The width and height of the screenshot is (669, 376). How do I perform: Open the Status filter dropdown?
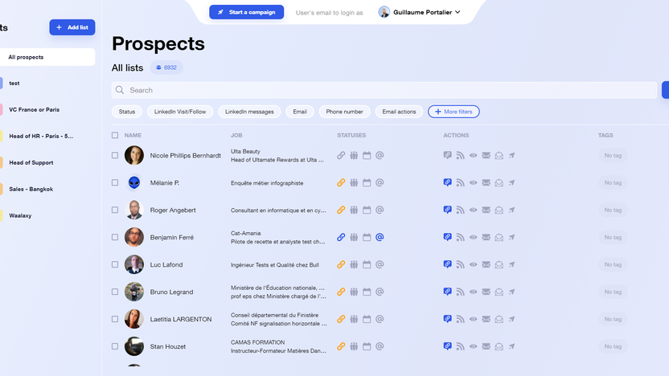click(x=127, y=112)
